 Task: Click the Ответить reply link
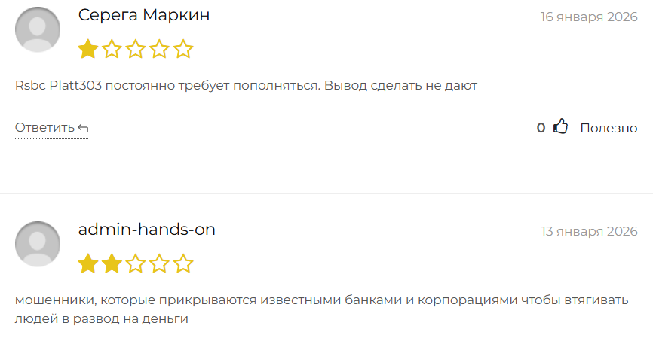click(x=45, y=128)
